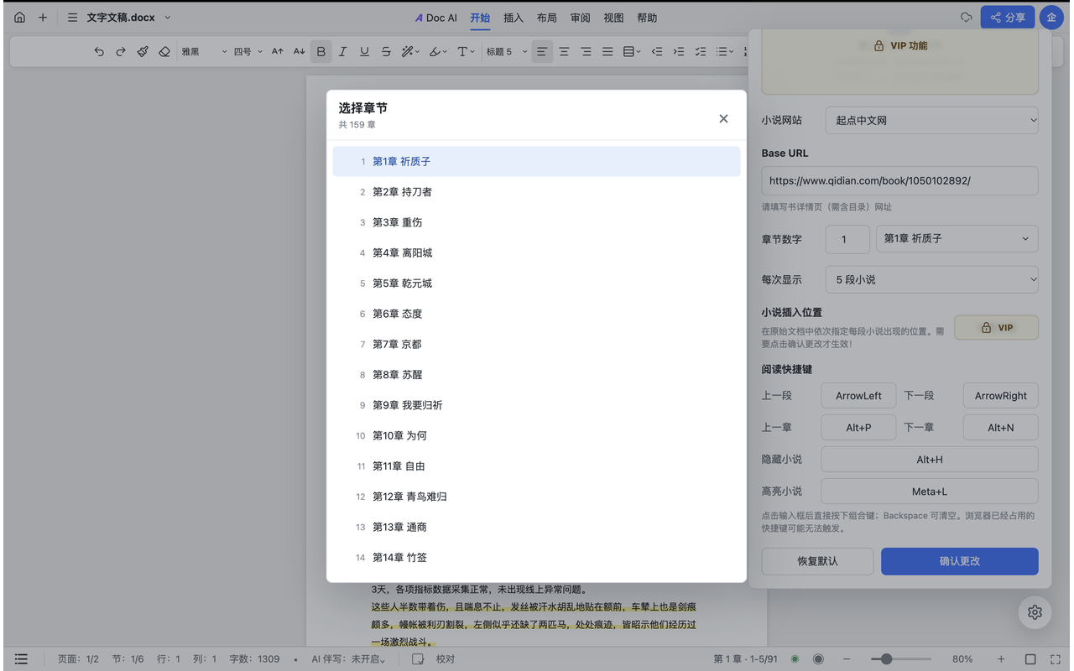The height and width of the screenshot is (671, 1074).
Task: Open the Doc AI tab
Action: [x=436, y=18]
